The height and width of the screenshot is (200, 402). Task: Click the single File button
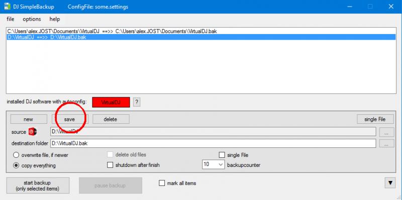click(x=375, y=119)
